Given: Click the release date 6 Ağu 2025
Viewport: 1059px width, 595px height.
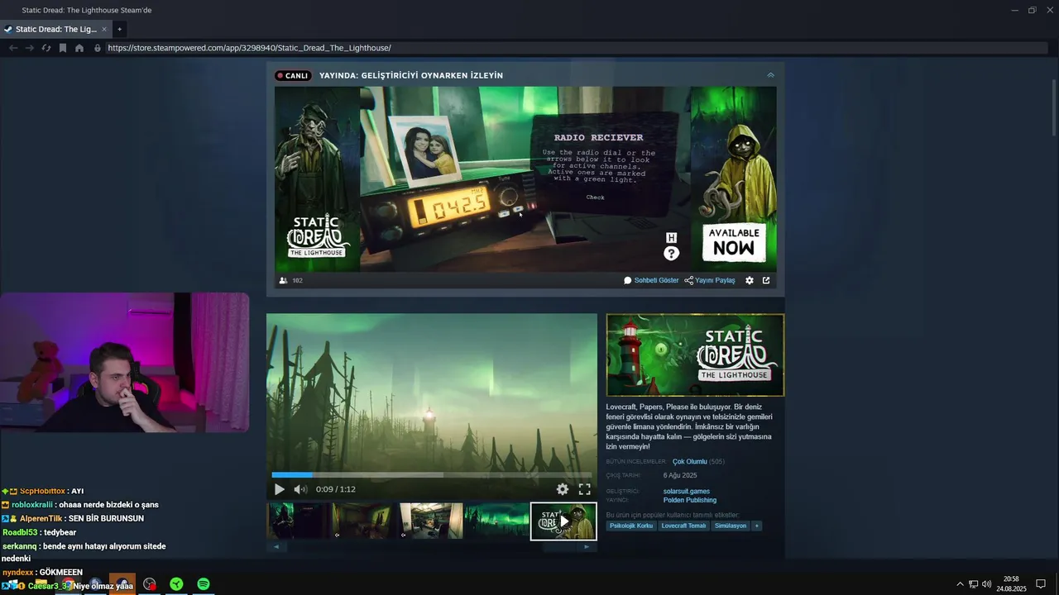Looking at the screenshot, I should pos(680,475).
